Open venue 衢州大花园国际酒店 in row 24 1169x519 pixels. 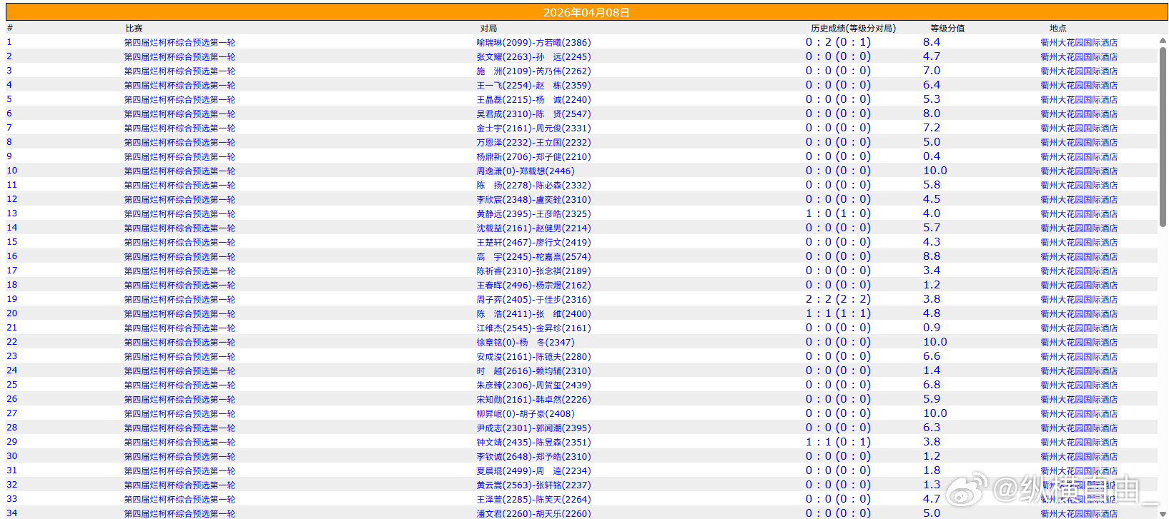(x=1079, y=371)
